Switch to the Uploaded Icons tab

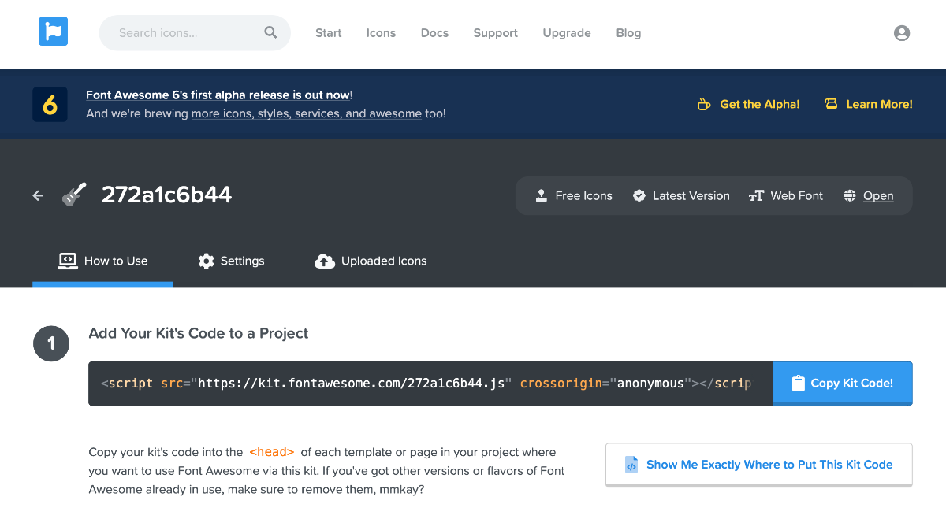371,261
